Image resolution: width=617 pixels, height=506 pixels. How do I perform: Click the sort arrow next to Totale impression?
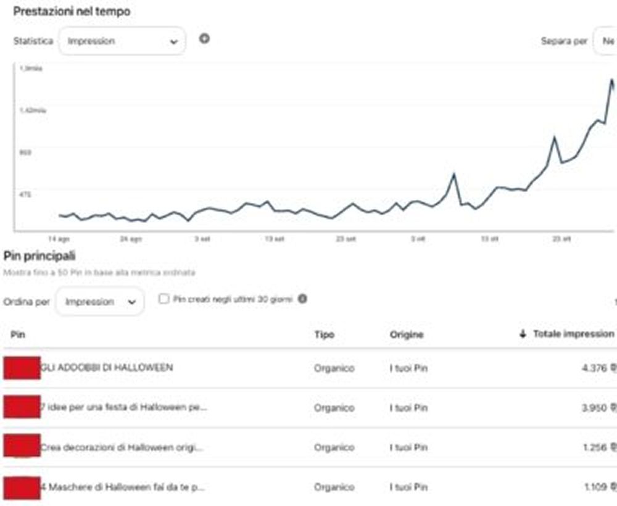click(523, 334)
